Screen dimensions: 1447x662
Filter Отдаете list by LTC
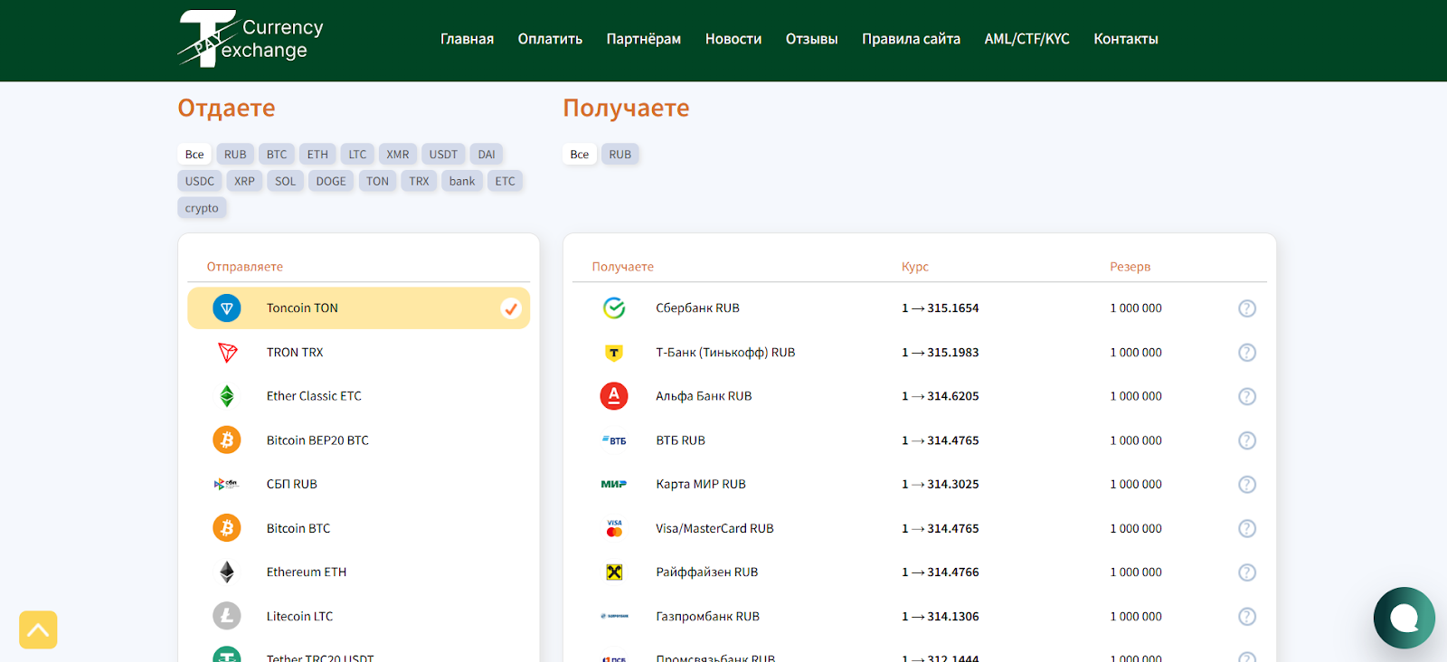coord(357,155)
